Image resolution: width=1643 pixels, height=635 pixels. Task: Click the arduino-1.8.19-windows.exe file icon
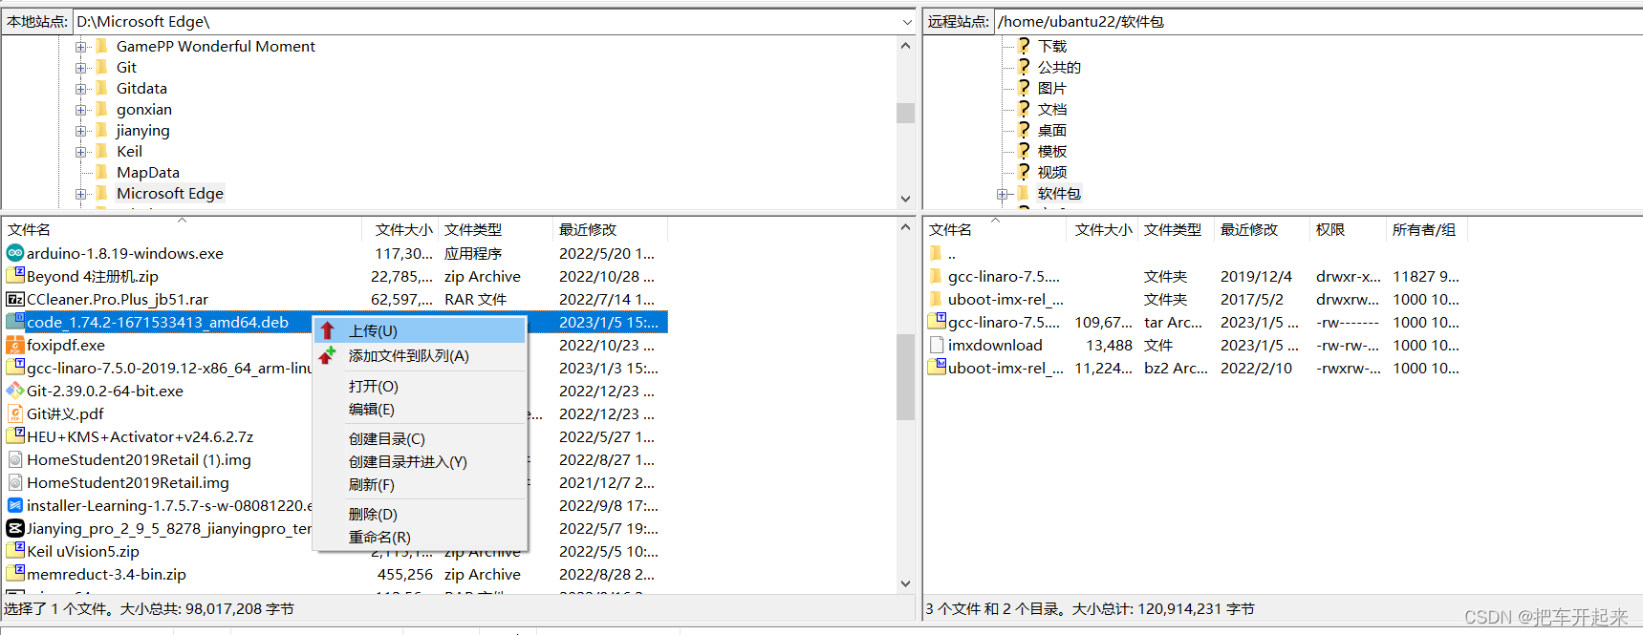point(15,253)
